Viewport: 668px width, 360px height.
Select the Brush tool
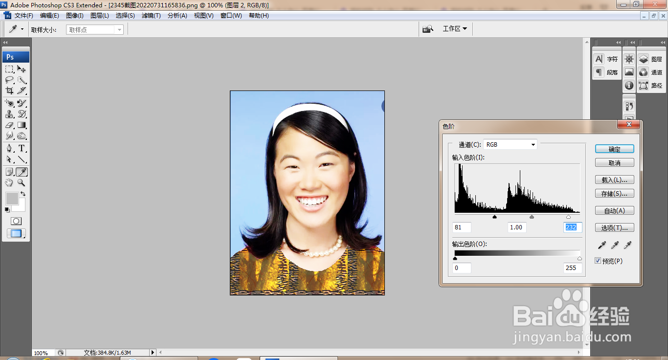(x=22, y=103)
